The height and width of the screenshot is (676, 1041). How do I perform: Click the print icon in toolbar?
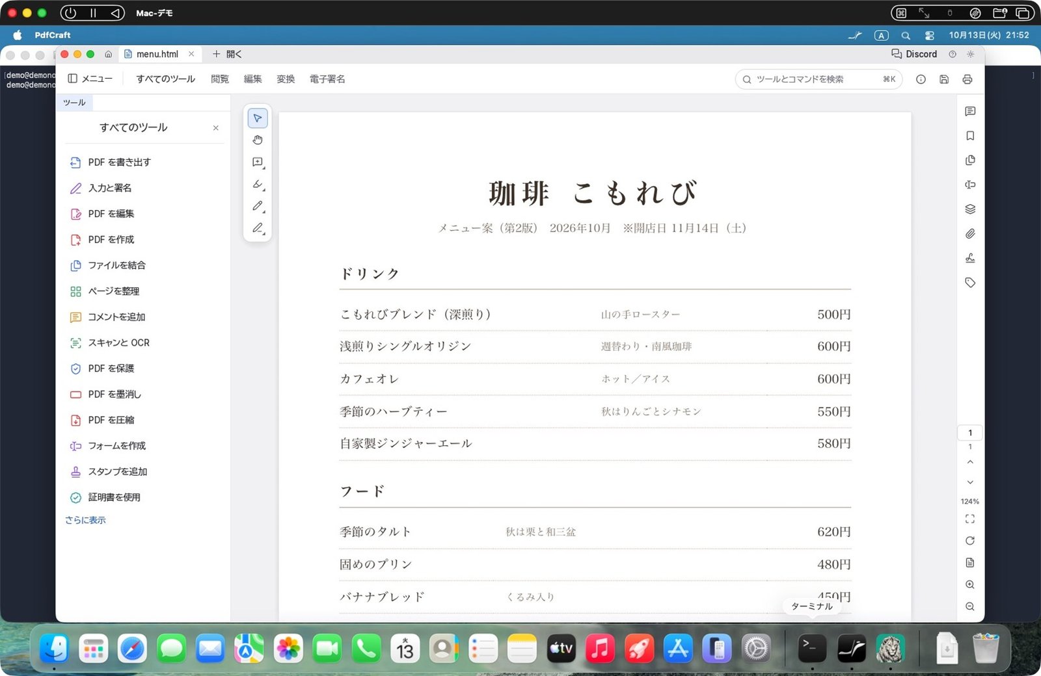967,79
